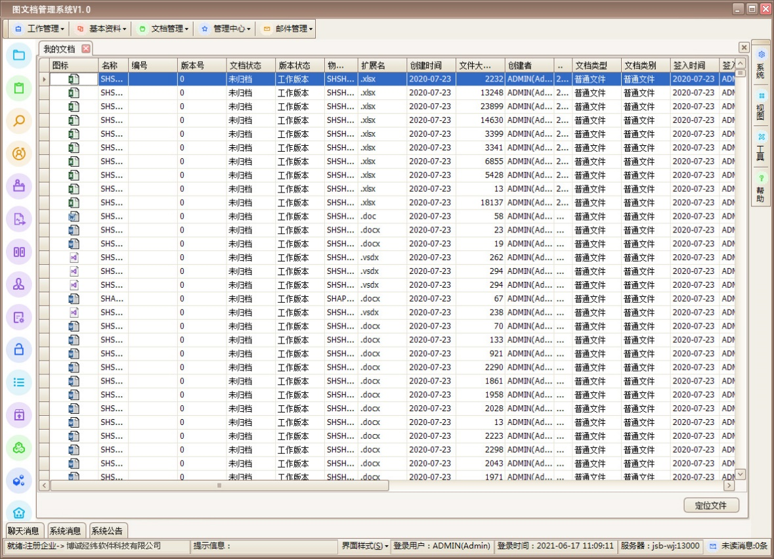Click the green clipboard icon in sidebar
This screenshot has width=774, height=559.
coord(19,88)
